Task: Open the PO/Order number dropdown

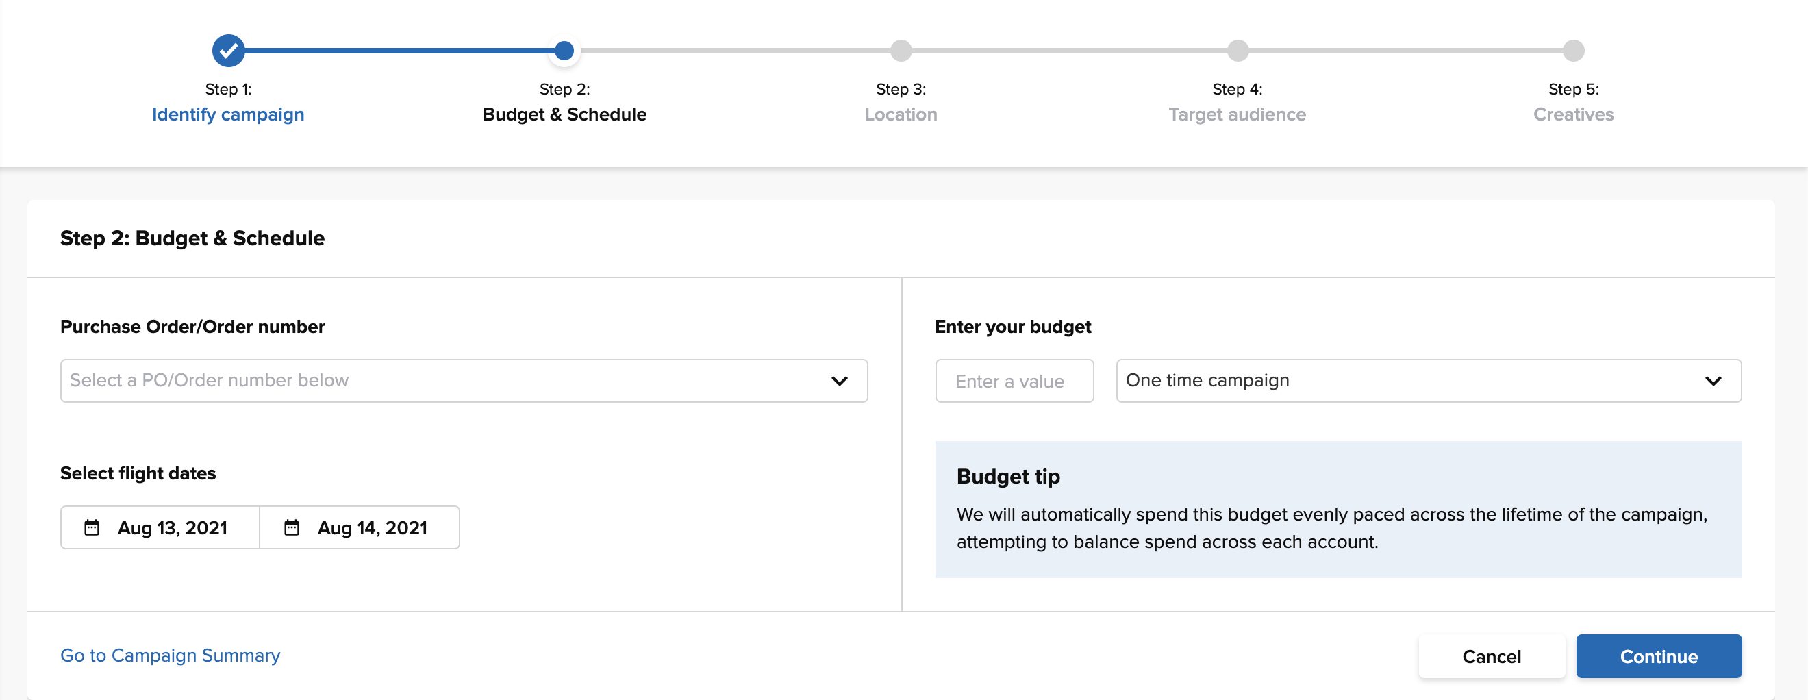Action: [x=464, y=381]
